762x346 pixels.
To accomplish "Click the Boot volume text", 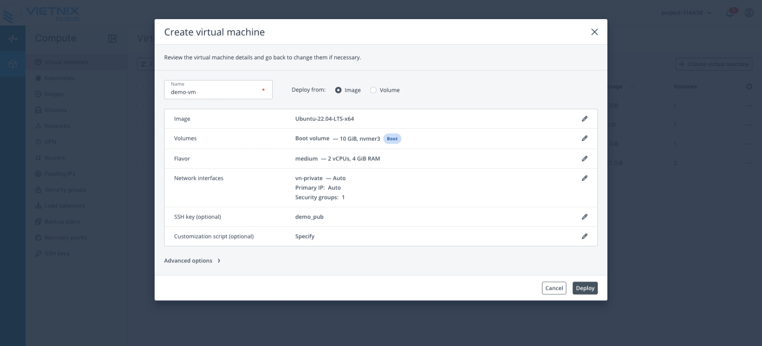I will pos(312,138).
